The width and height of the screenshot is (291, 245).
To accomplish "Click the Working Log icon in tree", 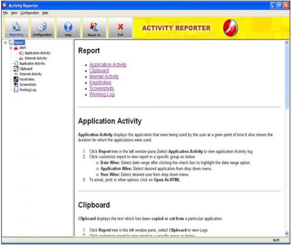I will click(x=16, y=90).
